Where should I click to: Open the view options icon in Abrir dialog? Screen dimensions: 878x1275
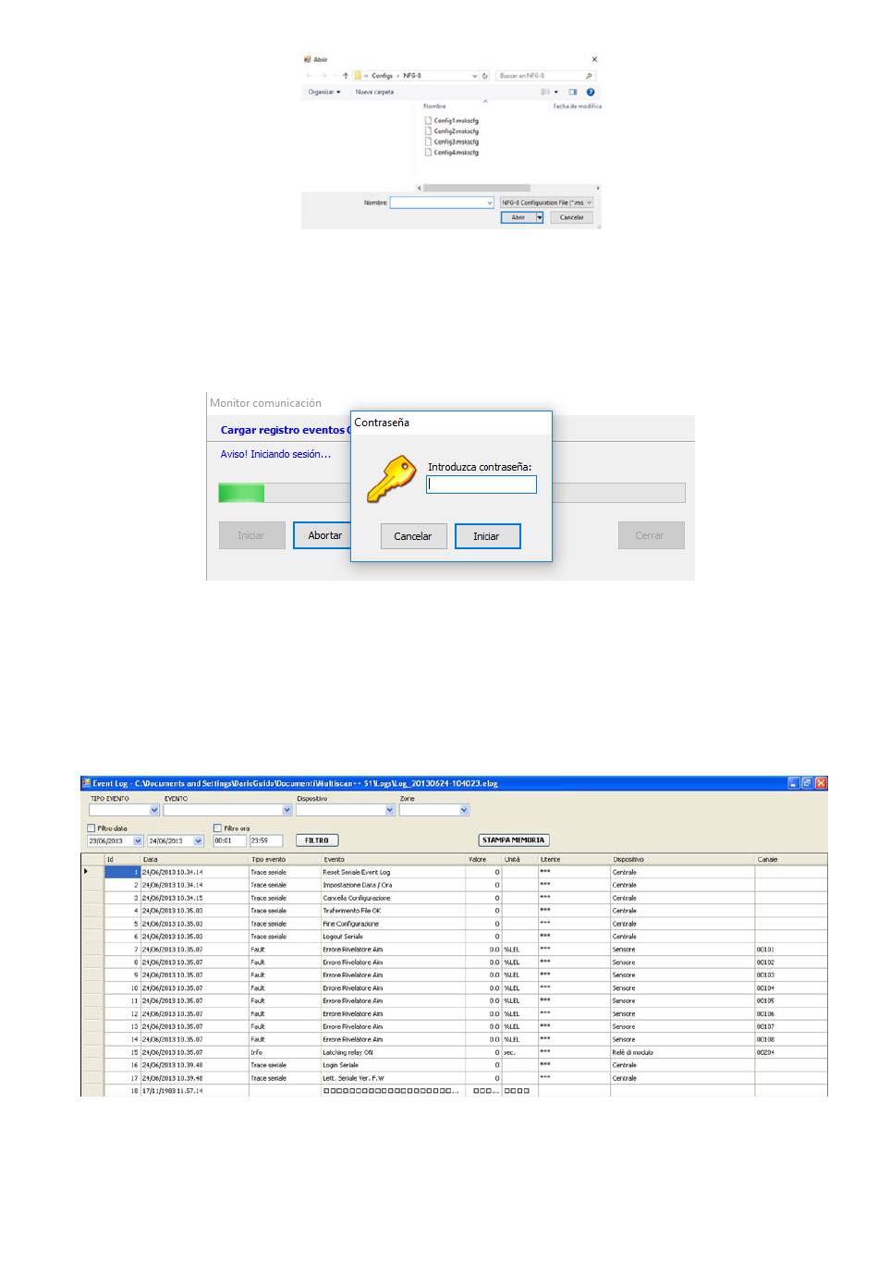(x=545, y=92)
